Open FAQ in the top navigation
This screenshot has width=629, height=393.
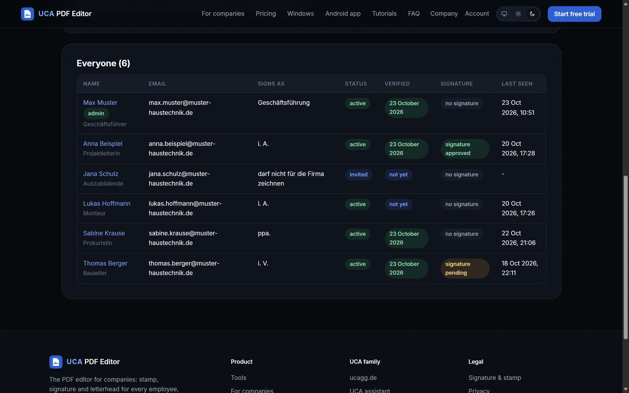click(414, 14)
